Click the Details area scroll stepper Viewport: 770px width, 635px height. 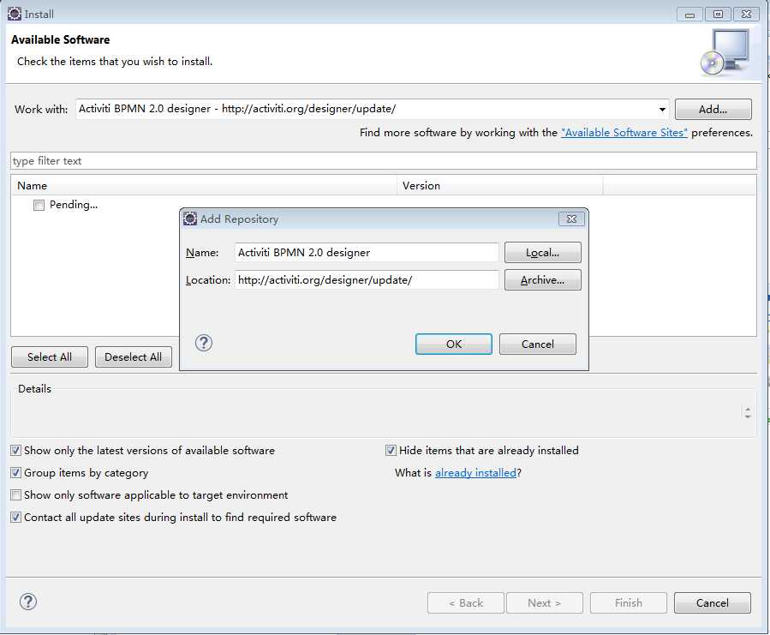click(x=748, y=413)
